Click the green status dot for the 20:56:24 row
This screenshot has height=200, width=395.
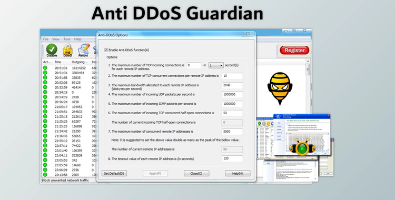coord(45,102)
